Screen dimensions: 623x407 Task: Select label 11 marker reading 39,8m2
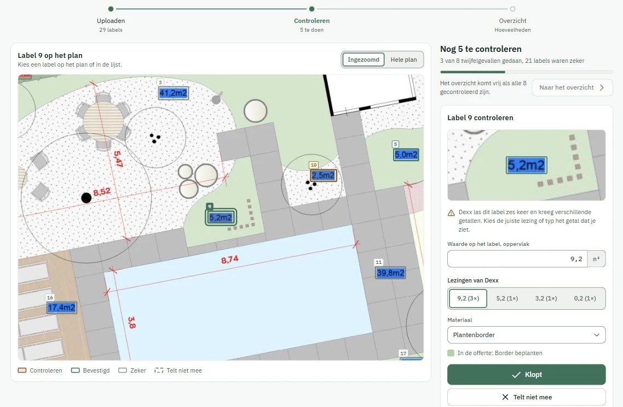[390, 273]
